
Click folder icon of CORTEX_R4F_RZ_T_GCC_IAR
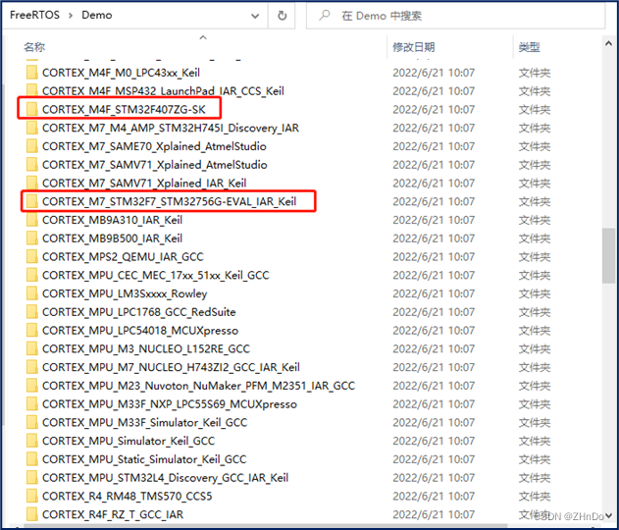[x=32, y=514]
